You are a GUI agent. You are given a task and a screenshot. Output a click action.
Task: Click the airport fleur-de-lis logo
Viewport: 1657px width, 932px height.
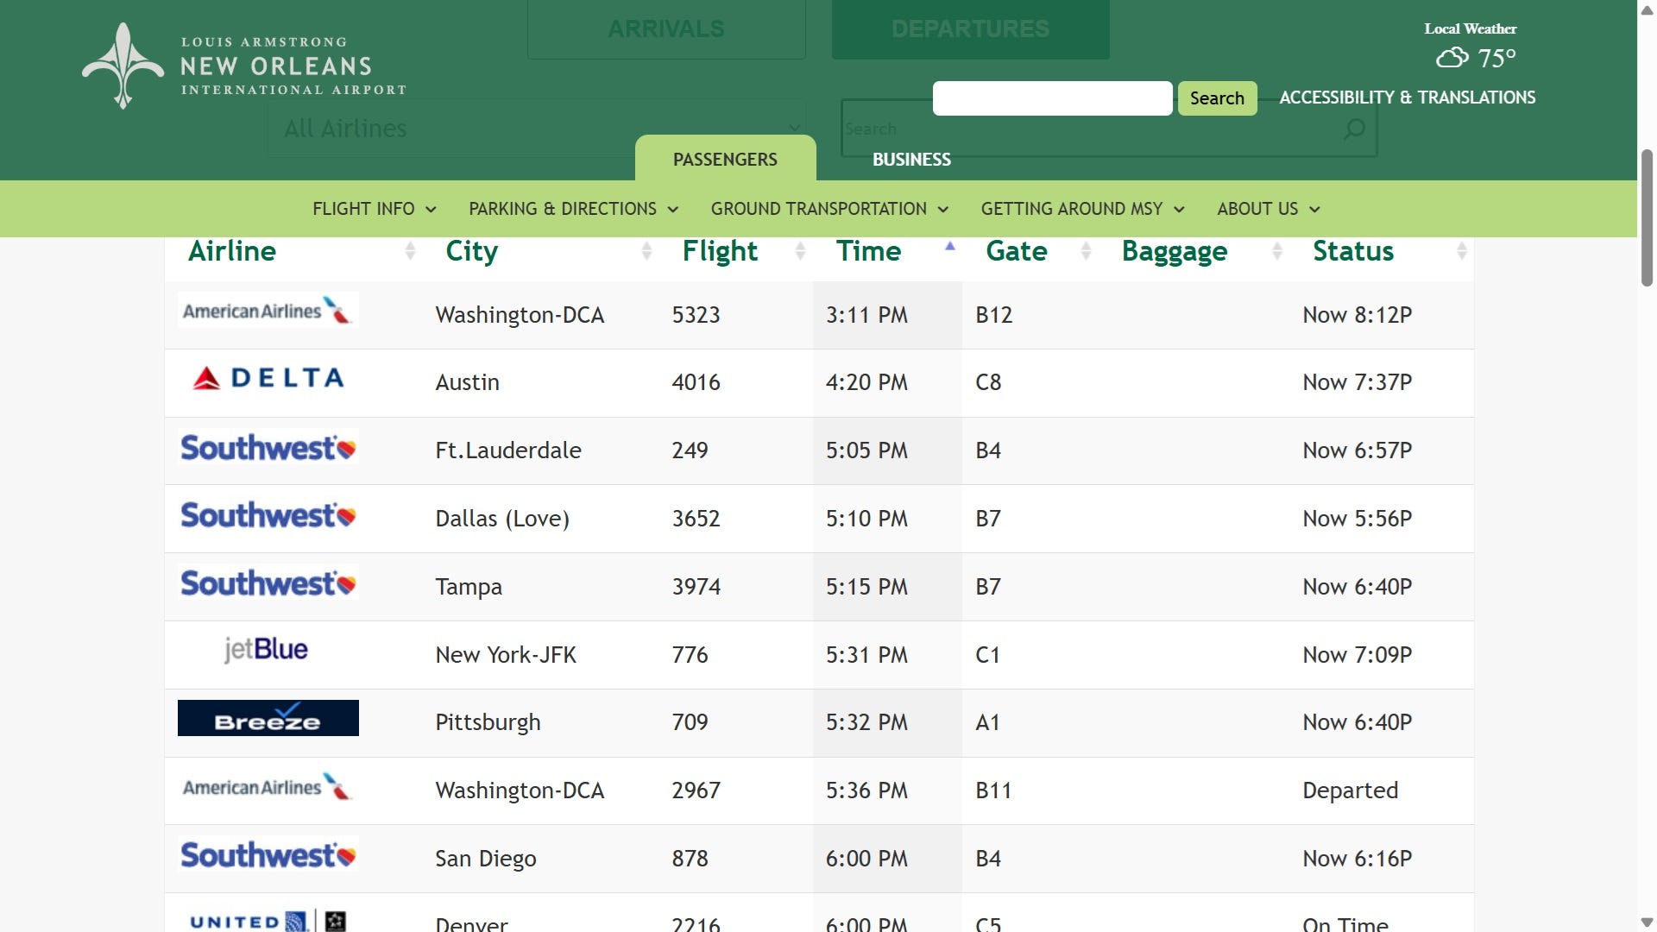click(x=123, y=66)
